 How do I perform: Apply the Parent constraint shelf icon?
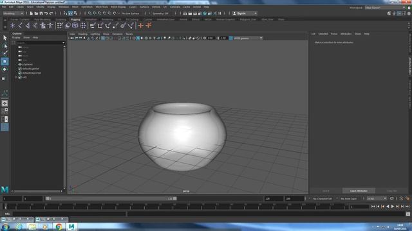coord(93,26)
